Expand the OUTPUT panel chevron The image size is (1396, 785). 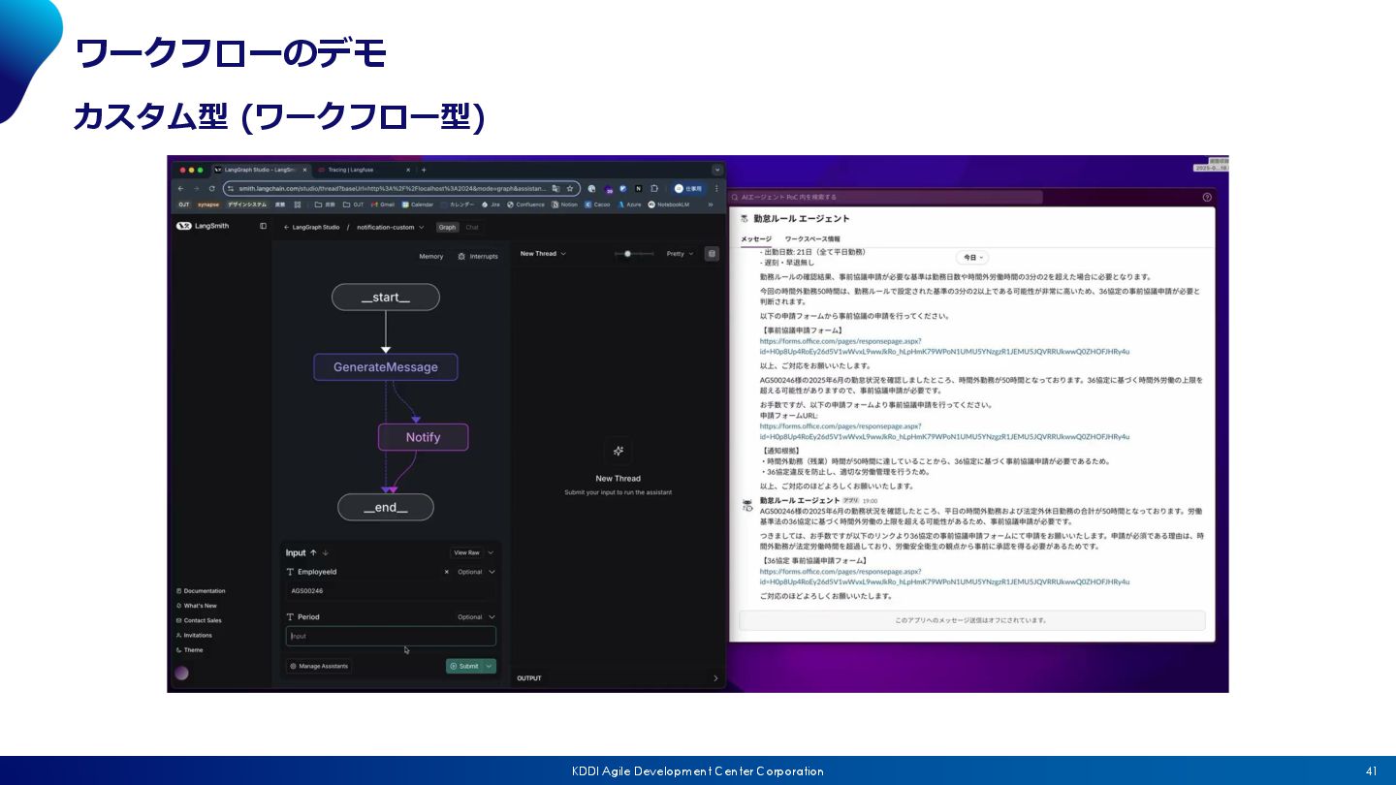coord(715,678)
